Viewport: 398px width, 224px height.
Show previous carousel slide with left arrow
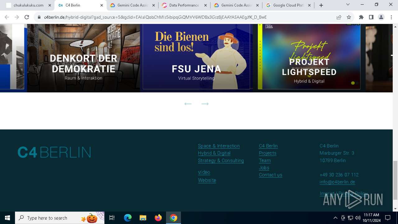(x=188, y=104)
